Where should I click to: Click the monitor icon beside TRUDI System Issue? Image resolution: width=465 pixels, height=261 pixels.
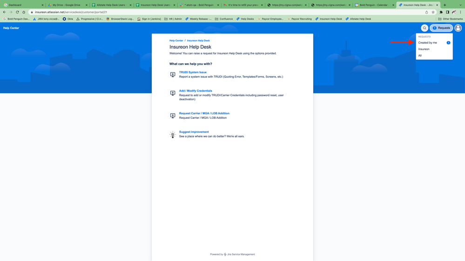(173, 75)
